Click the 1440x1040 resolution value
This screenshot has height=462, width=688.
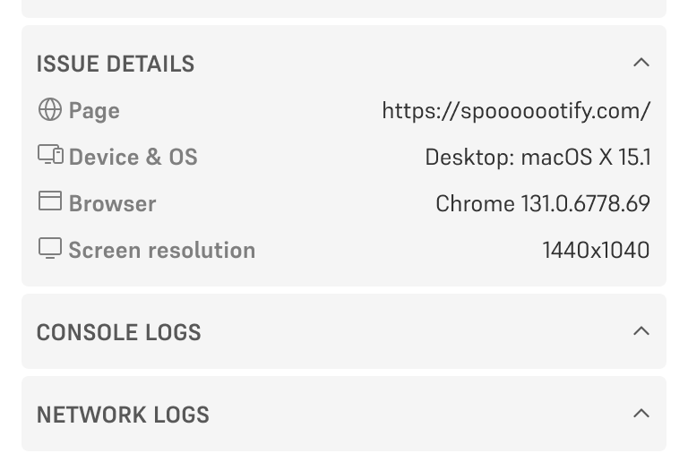pyautogui.click(x=596, y=251)
